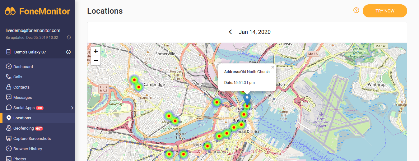419x161 pixels.
Task: Click the Address Old North Church text
Action: click(x=247, y=71)
